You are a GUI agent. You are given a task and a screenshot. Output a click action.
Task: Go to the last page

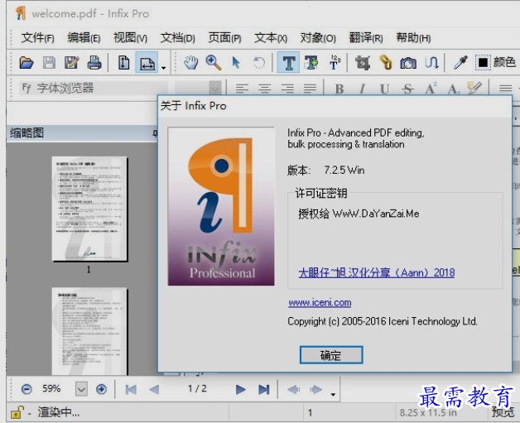(264, 389)
